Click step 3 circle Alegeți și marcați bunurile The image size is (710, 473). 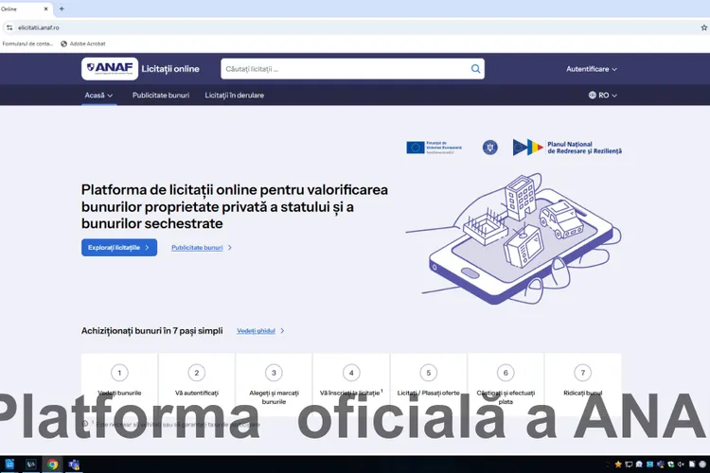click(x=274, y=373)
